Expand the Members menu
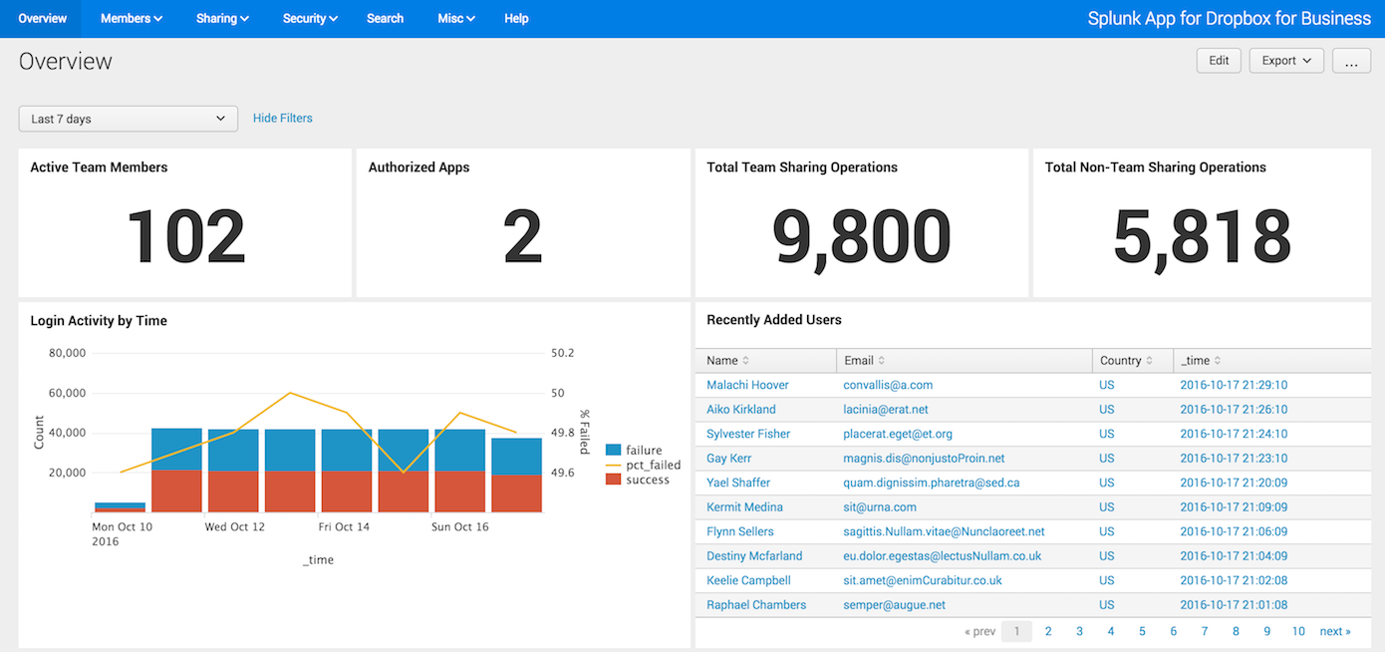 (x=131, y=18)
